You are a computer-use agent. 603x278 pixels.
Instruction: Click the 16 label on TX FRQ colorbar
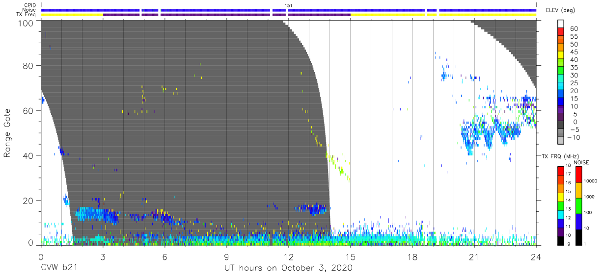coord(569,183)
